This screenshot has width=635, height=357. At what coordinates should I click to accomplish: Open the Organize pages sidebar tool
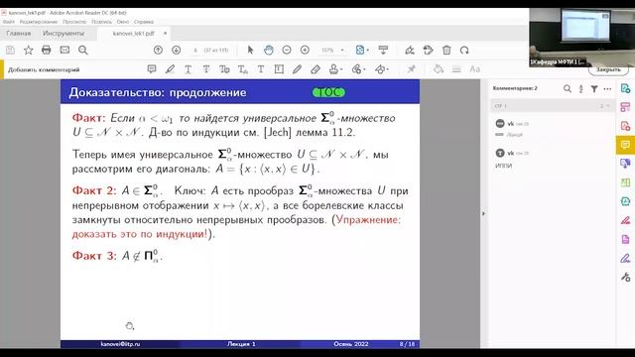(x=626, y=107)
